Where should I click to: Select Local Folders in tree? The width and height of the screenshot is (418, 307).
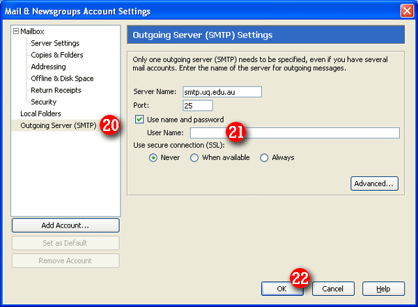click(40, 113)
